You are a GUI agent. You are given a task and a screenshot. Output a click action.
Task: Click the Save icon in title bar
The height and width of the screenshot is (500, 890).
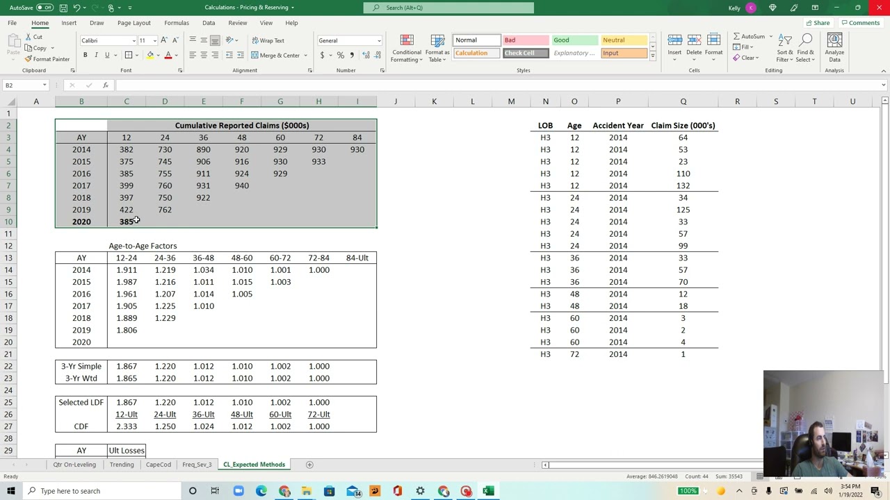(x=63, y=8)
